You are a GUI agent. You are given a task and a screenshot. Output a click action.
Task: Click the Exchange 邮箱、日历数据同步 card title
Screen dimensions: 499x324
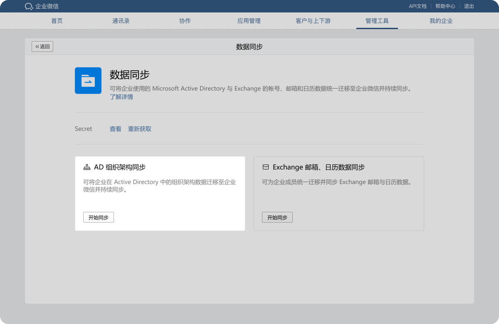point(319,167)
